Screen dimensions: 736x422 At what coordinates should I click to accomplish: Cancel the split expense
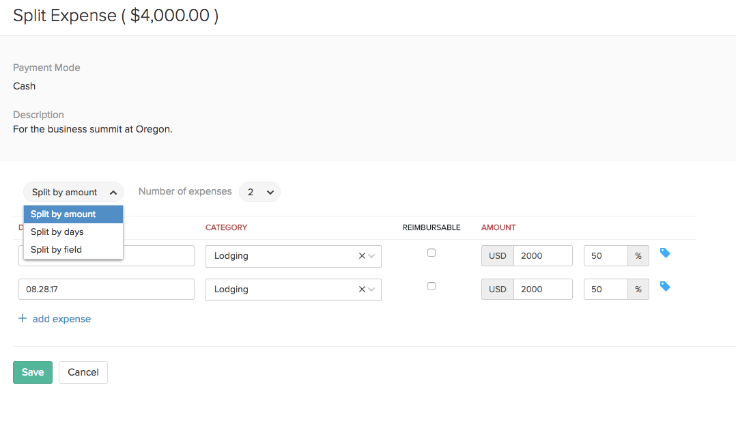click(83, 372)
